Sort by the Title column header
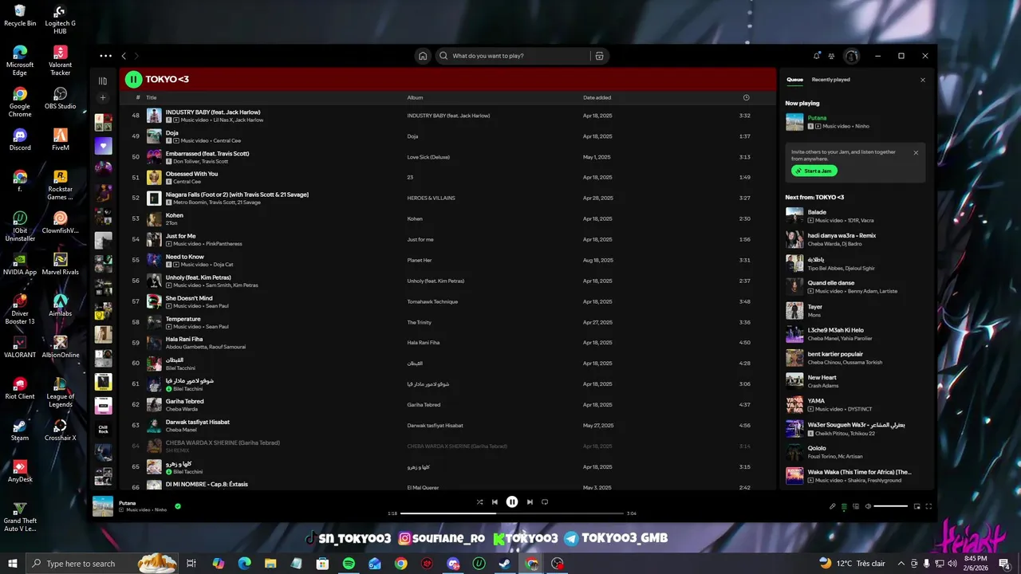The width and height of the screenshot is (1021, 574). tap(151, 97)
